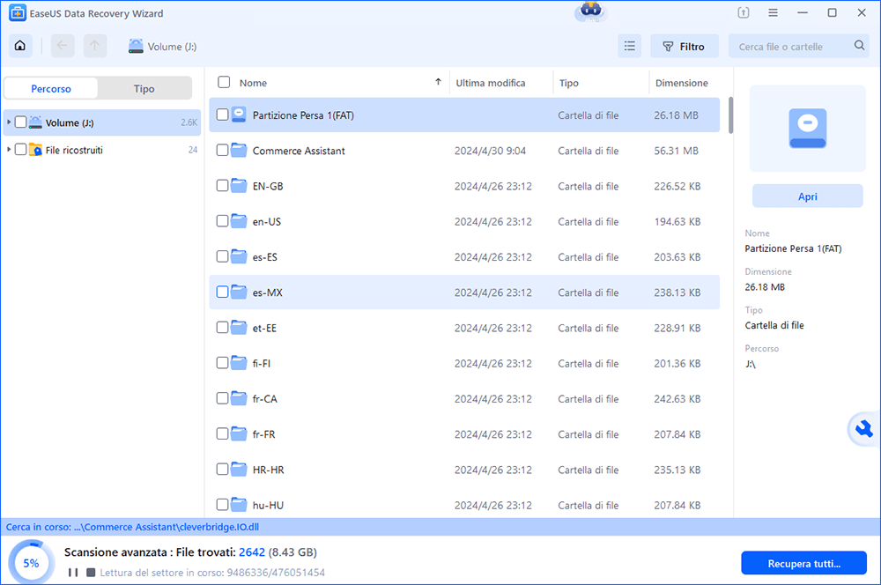Open the Filtro filter button
This screenshot has width=881, height=585.
pyautogui.click(x=685, y=46)
